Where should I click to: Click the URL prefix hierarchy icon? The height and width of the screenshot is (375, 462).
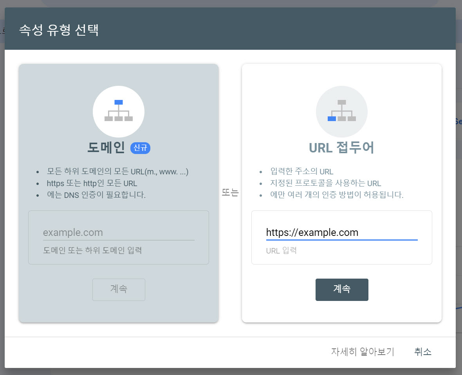coord(341,111)
